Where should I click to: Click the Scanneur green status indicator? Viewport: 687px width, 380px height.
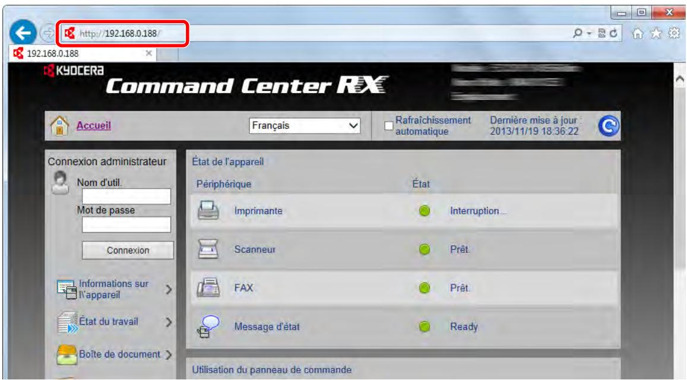tap(424, 249)
